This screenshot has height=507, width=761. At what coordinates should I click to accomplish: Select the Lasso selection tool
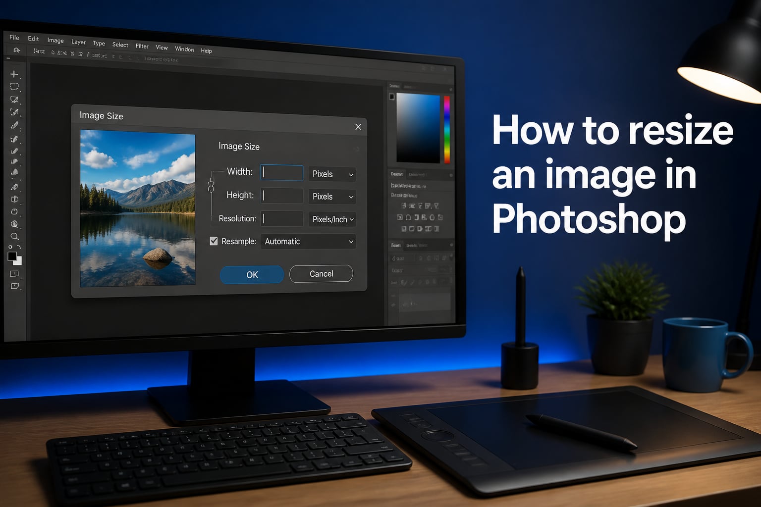tap(14, 100)
